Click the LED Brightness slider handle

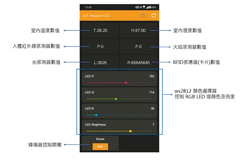pyautogui.click(x=130, y=131)
